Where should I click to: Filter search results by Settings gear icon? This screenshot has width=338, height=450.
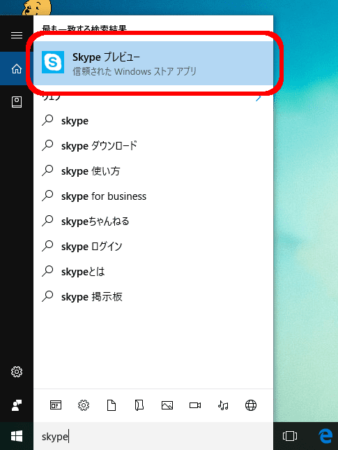click(84, 405)
